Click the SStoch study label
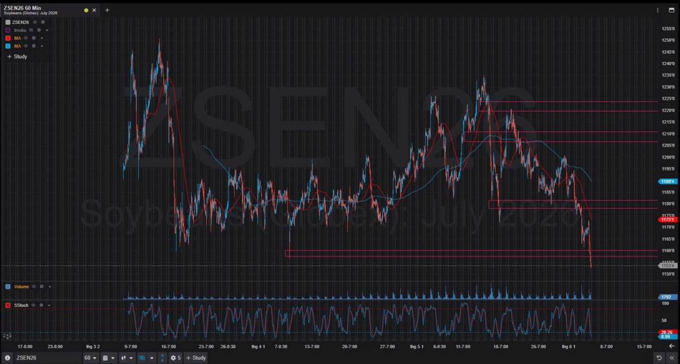Image resolution: width=680 pixels, height=364 pixels. tap(21, 305)
